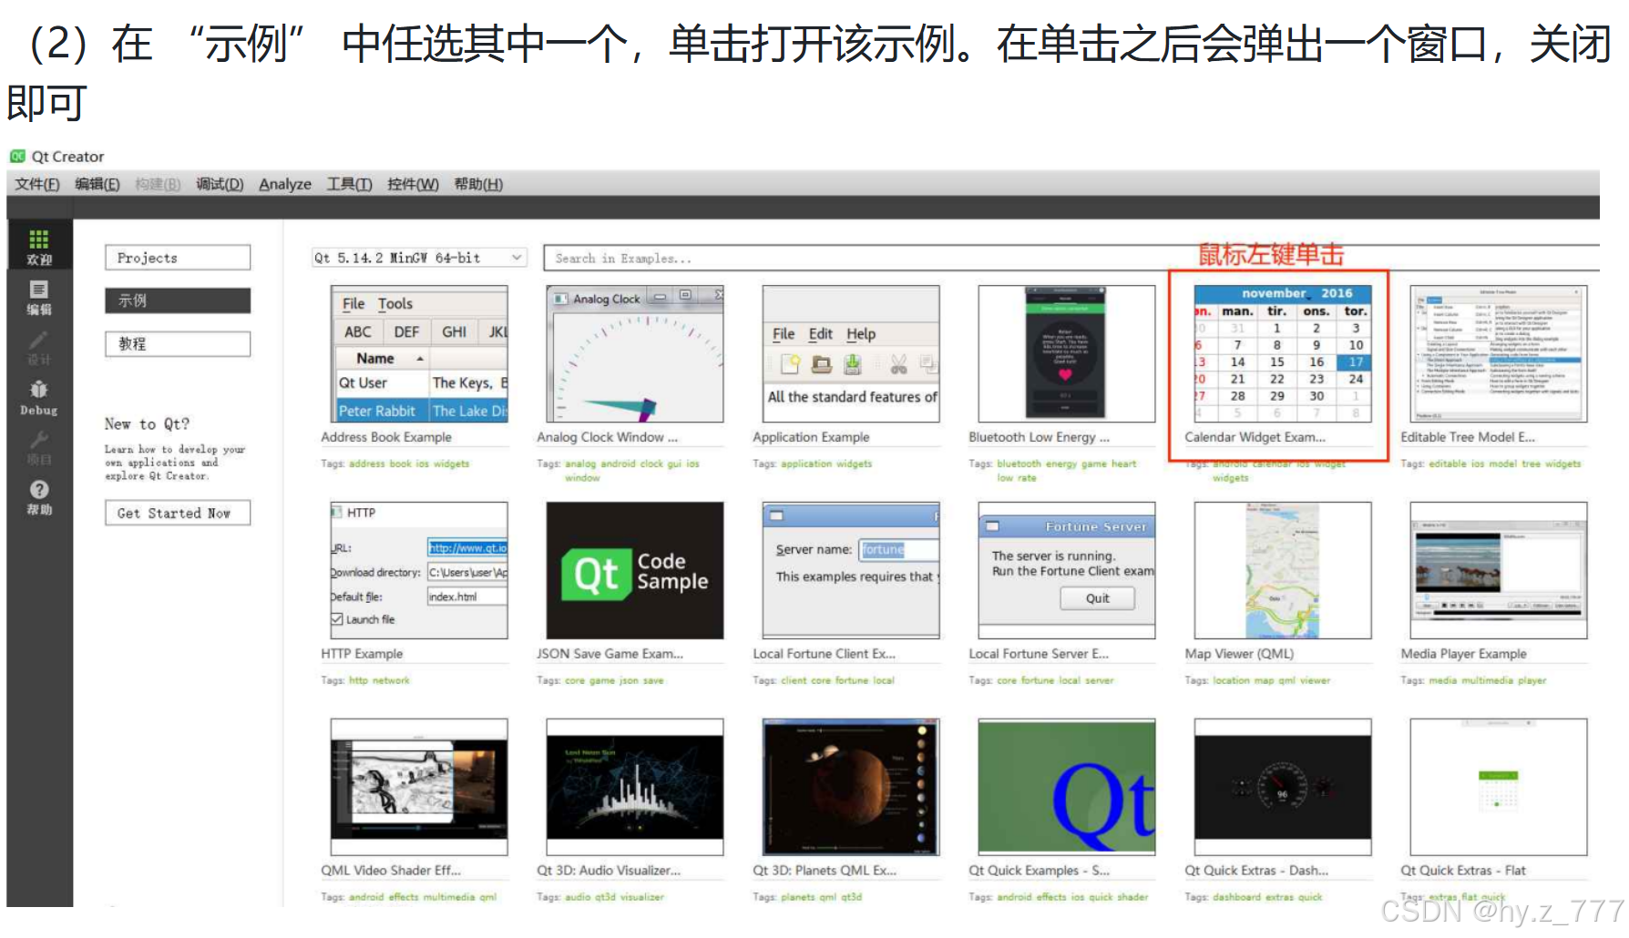Open the Help mode question mark icon
This screenshot has height=938, width=1629.
(x=39, y=497)
